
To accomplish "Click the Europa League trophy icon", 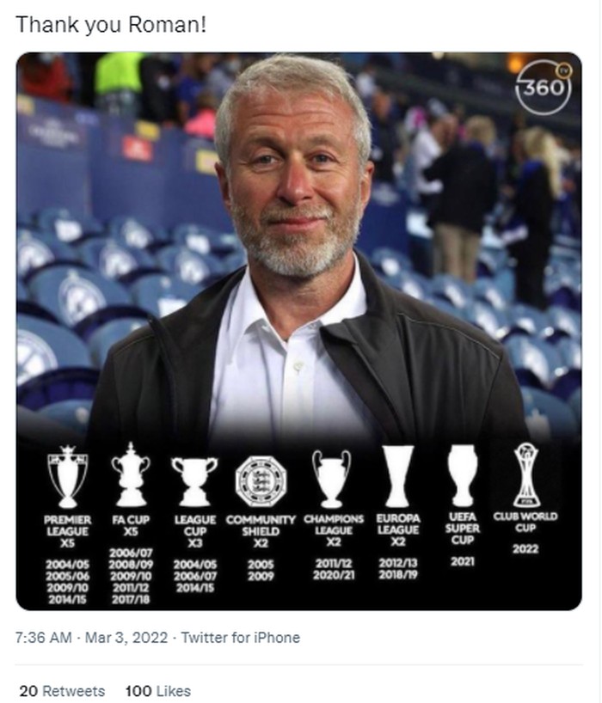I will pyautogui.click(x=398, y=475).
